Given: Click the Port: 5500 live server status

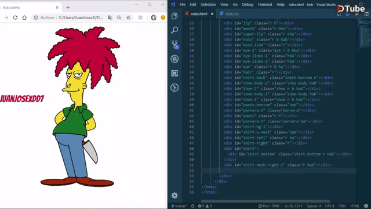Looking at the screenshot, I should [x=269, y=206].
